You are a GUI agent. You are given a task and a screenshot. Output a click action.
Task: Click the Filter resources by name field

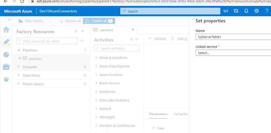tap(47, 41)
